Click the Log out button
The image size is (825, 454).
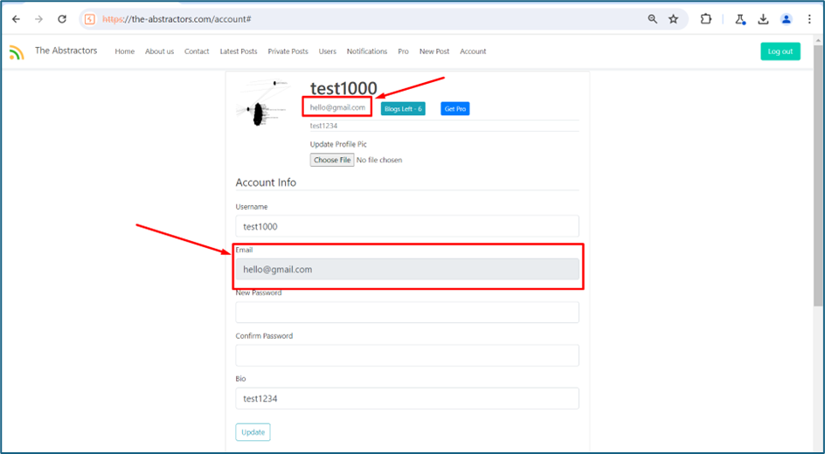(780, 52)
